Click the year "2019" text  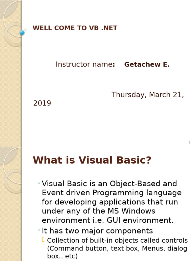[42, 103]
